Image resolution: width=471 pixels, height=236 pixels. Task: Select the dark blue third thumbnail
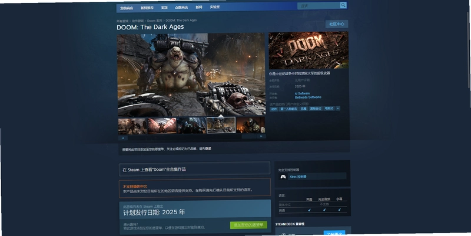(x=192, y=125)
